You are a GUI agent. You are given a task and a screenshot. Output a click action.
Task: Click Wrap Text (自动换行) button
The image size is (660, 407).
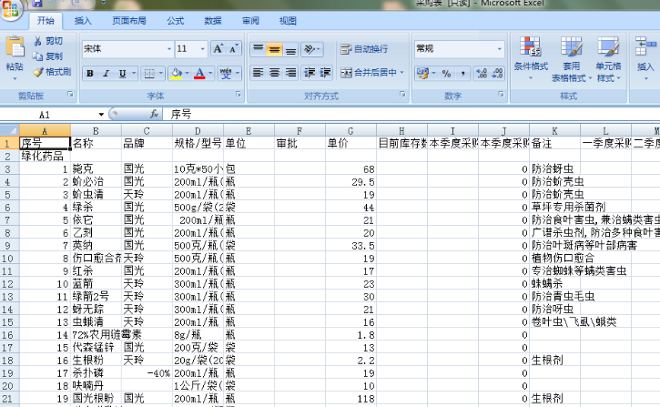[x=364, y=49]
